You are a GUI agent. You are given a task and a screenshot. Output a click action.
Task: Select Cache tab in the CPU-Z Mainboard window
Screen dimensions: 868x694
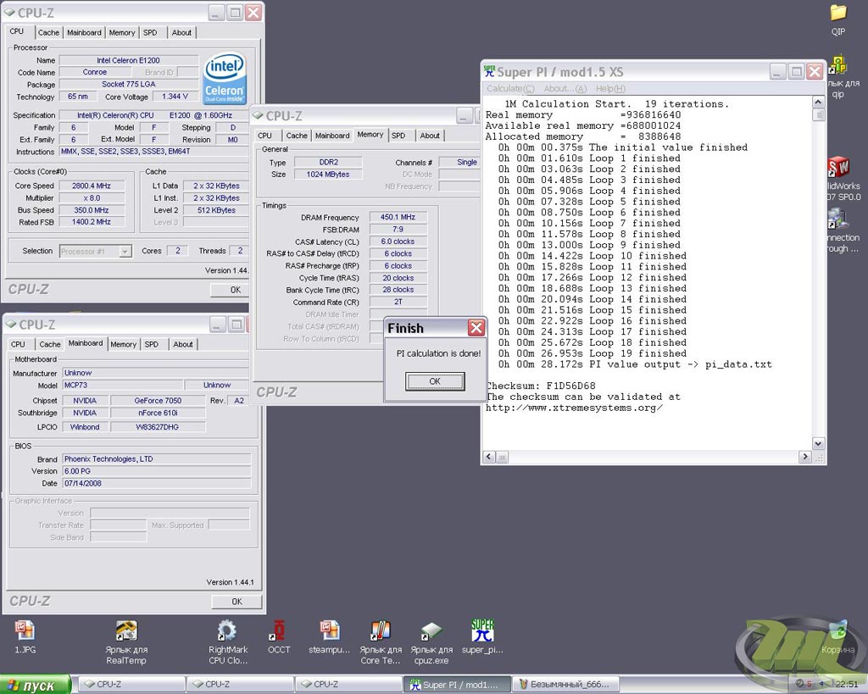coord(49,344)
